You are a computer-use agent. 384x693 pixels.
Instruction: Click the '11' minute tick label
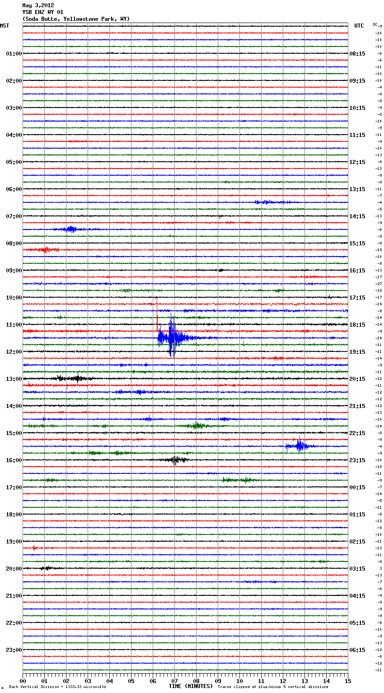tap(261, 681)
